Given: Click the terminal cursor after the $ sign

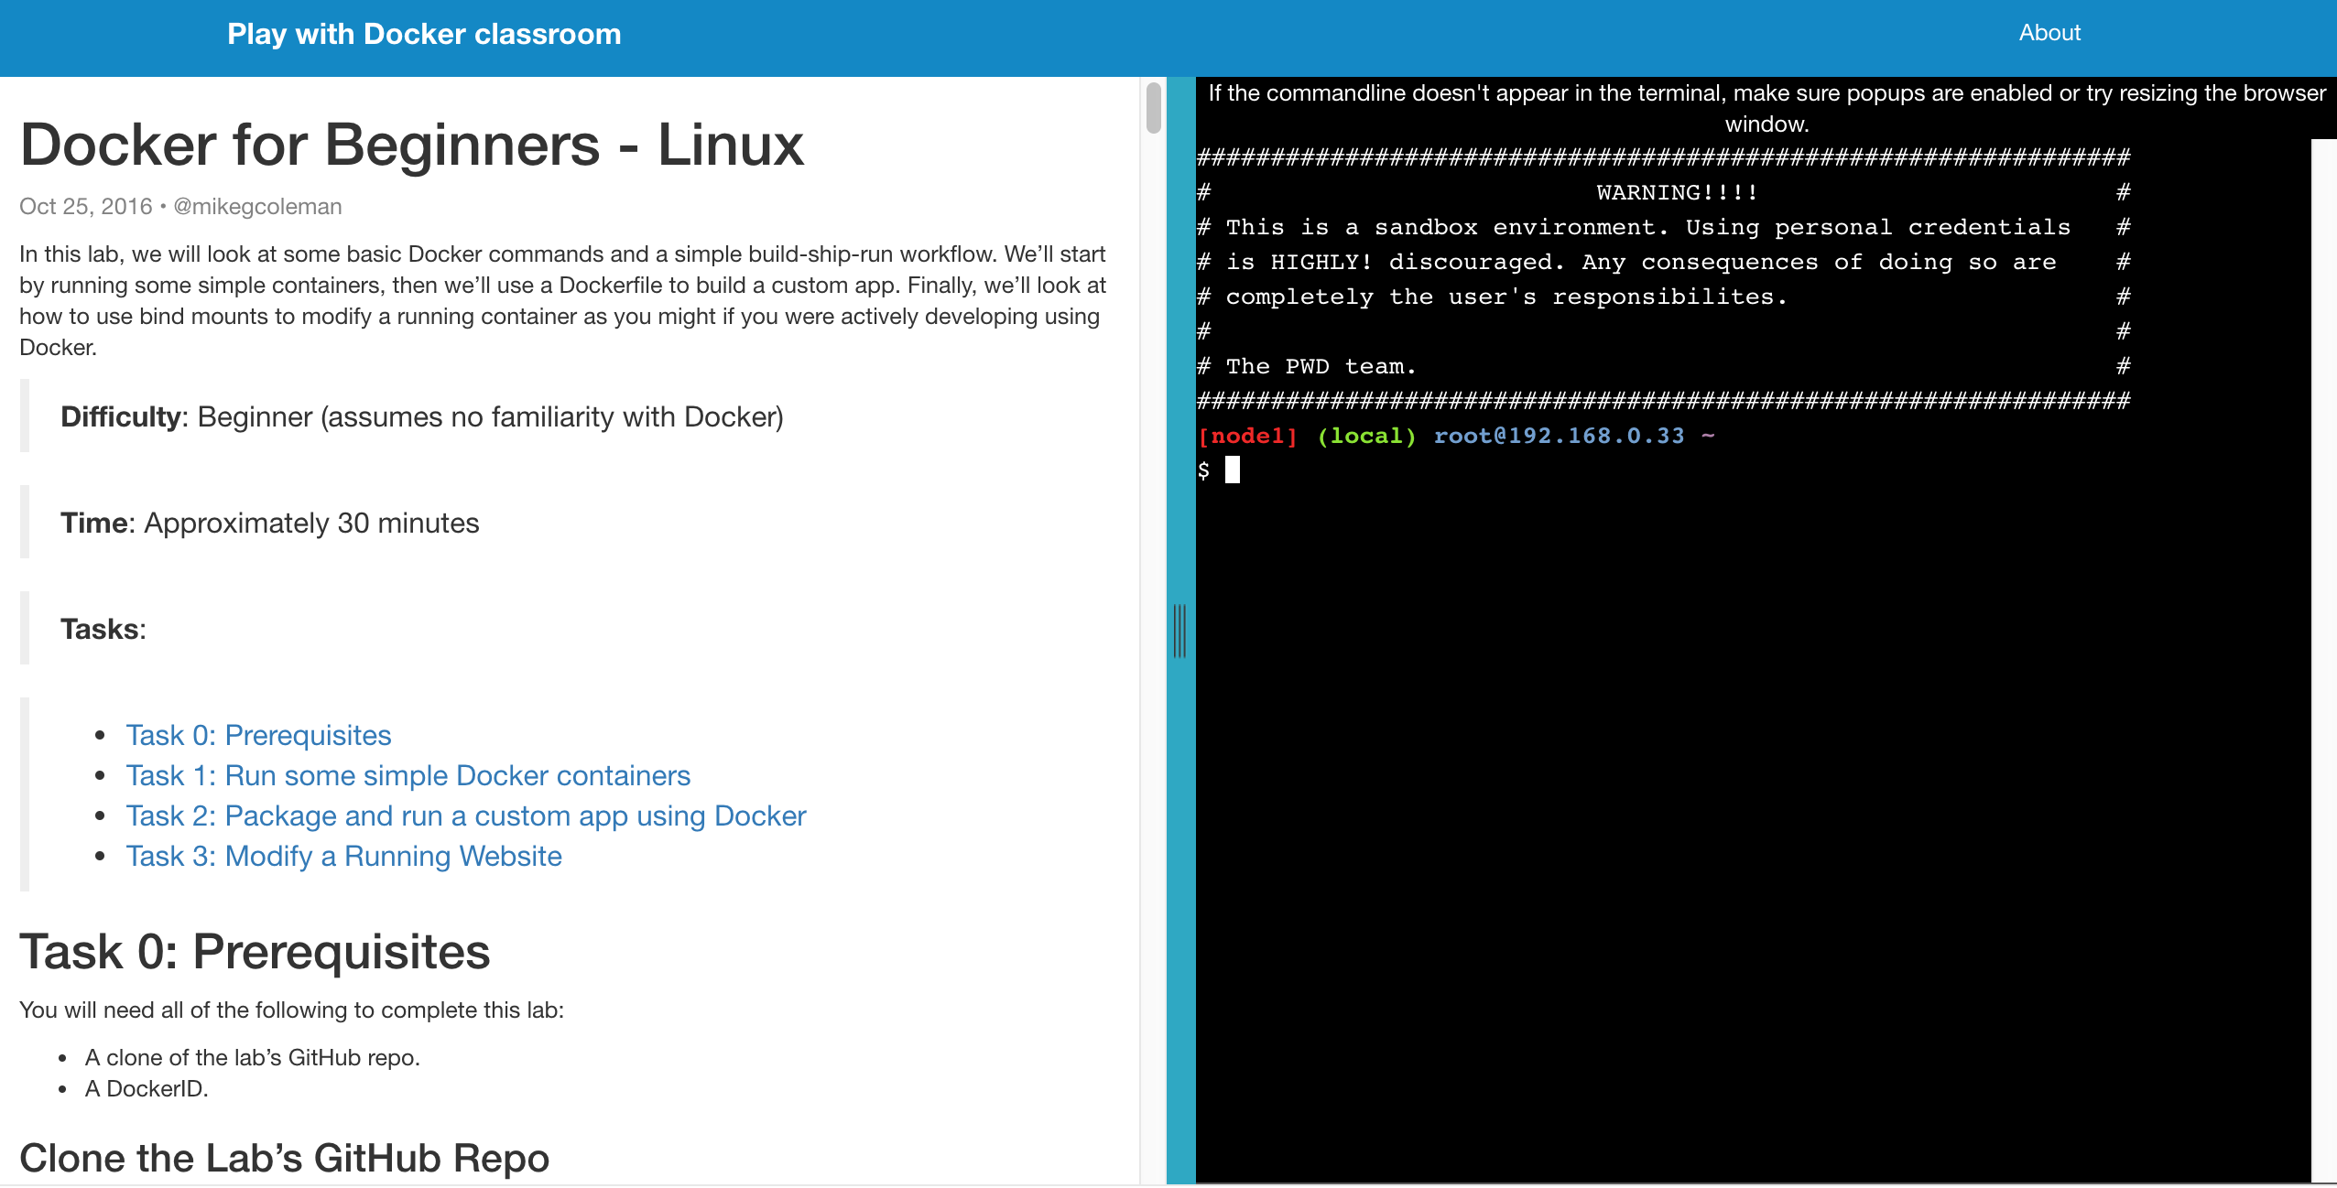Looking at the screenshot, I should click(1234, 470).
